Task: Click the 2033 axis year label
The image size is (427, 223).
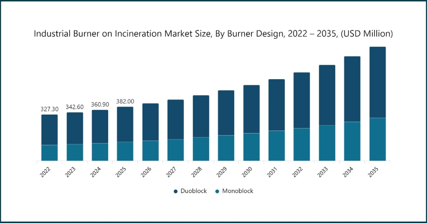Action: pyautogui.click(x=322, y=172)
